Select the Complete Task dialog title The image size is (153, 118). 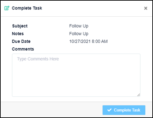pos(27,8)
